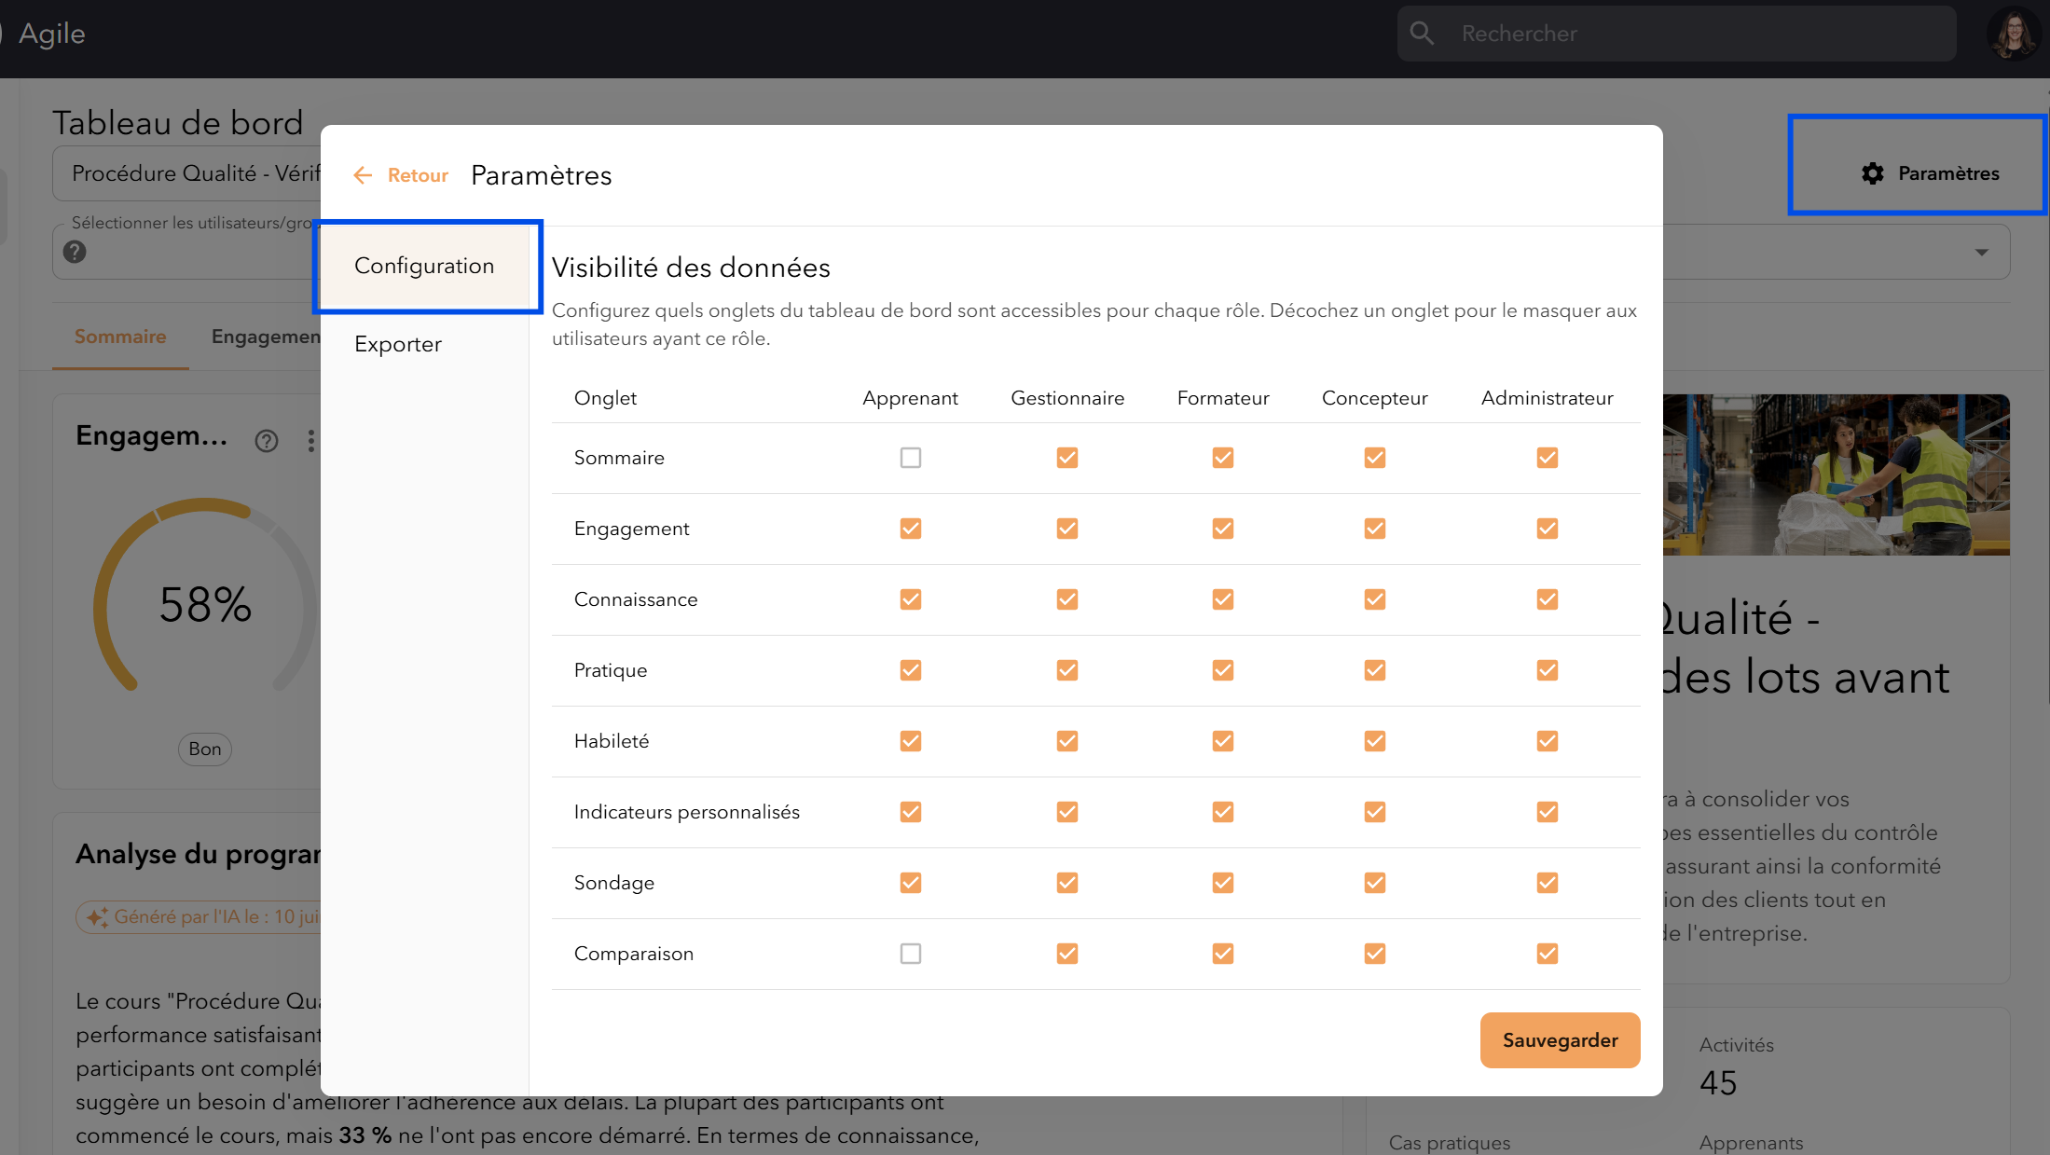Uncheck Engagement for Apprenant
This screenshot has width=2050, height=1155.
click(x=911, y=529)
